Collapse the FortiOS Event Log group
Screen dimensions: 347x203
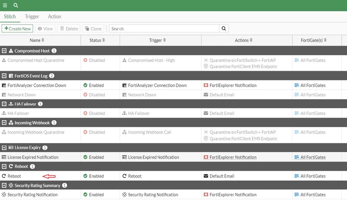[x=4, y=76]
